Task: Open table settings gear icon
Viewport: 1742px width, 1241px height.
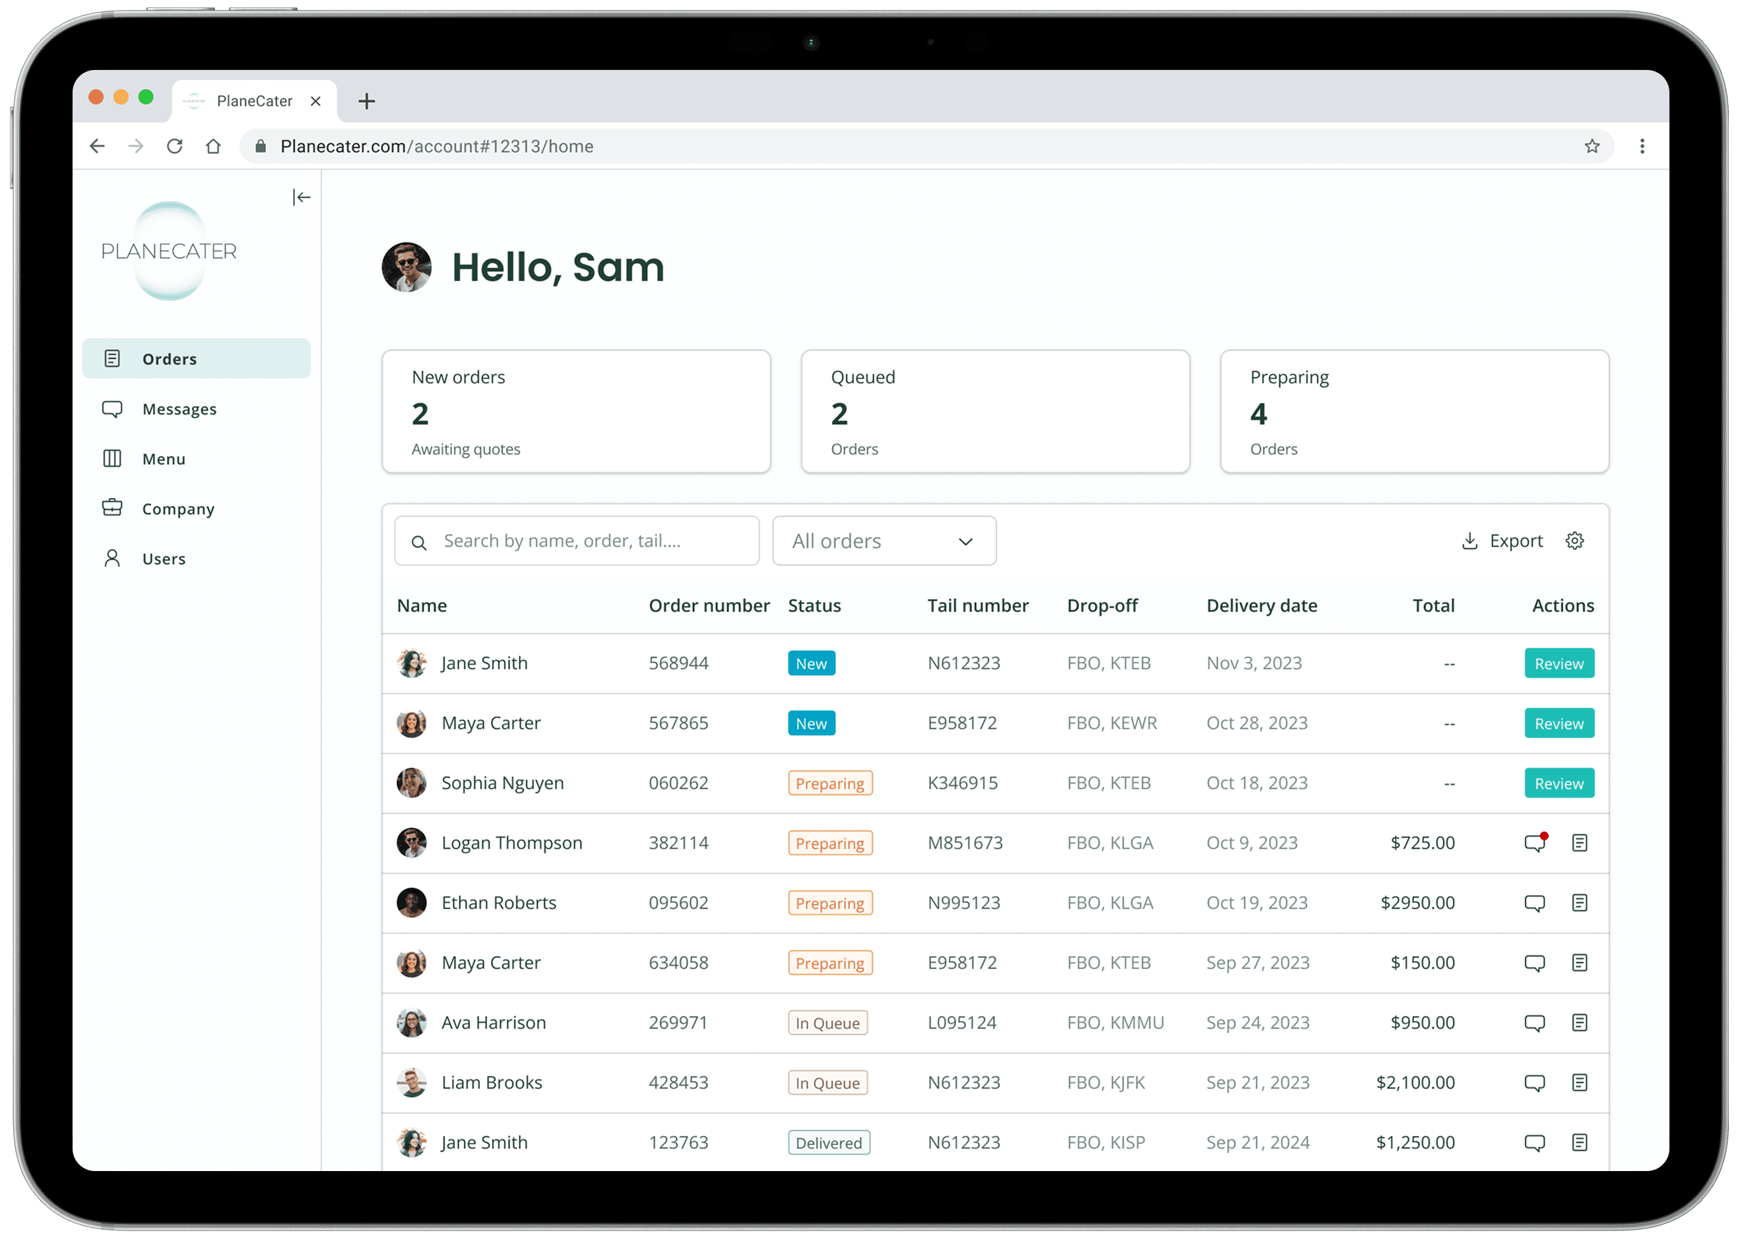Action: click(1574, 541)
